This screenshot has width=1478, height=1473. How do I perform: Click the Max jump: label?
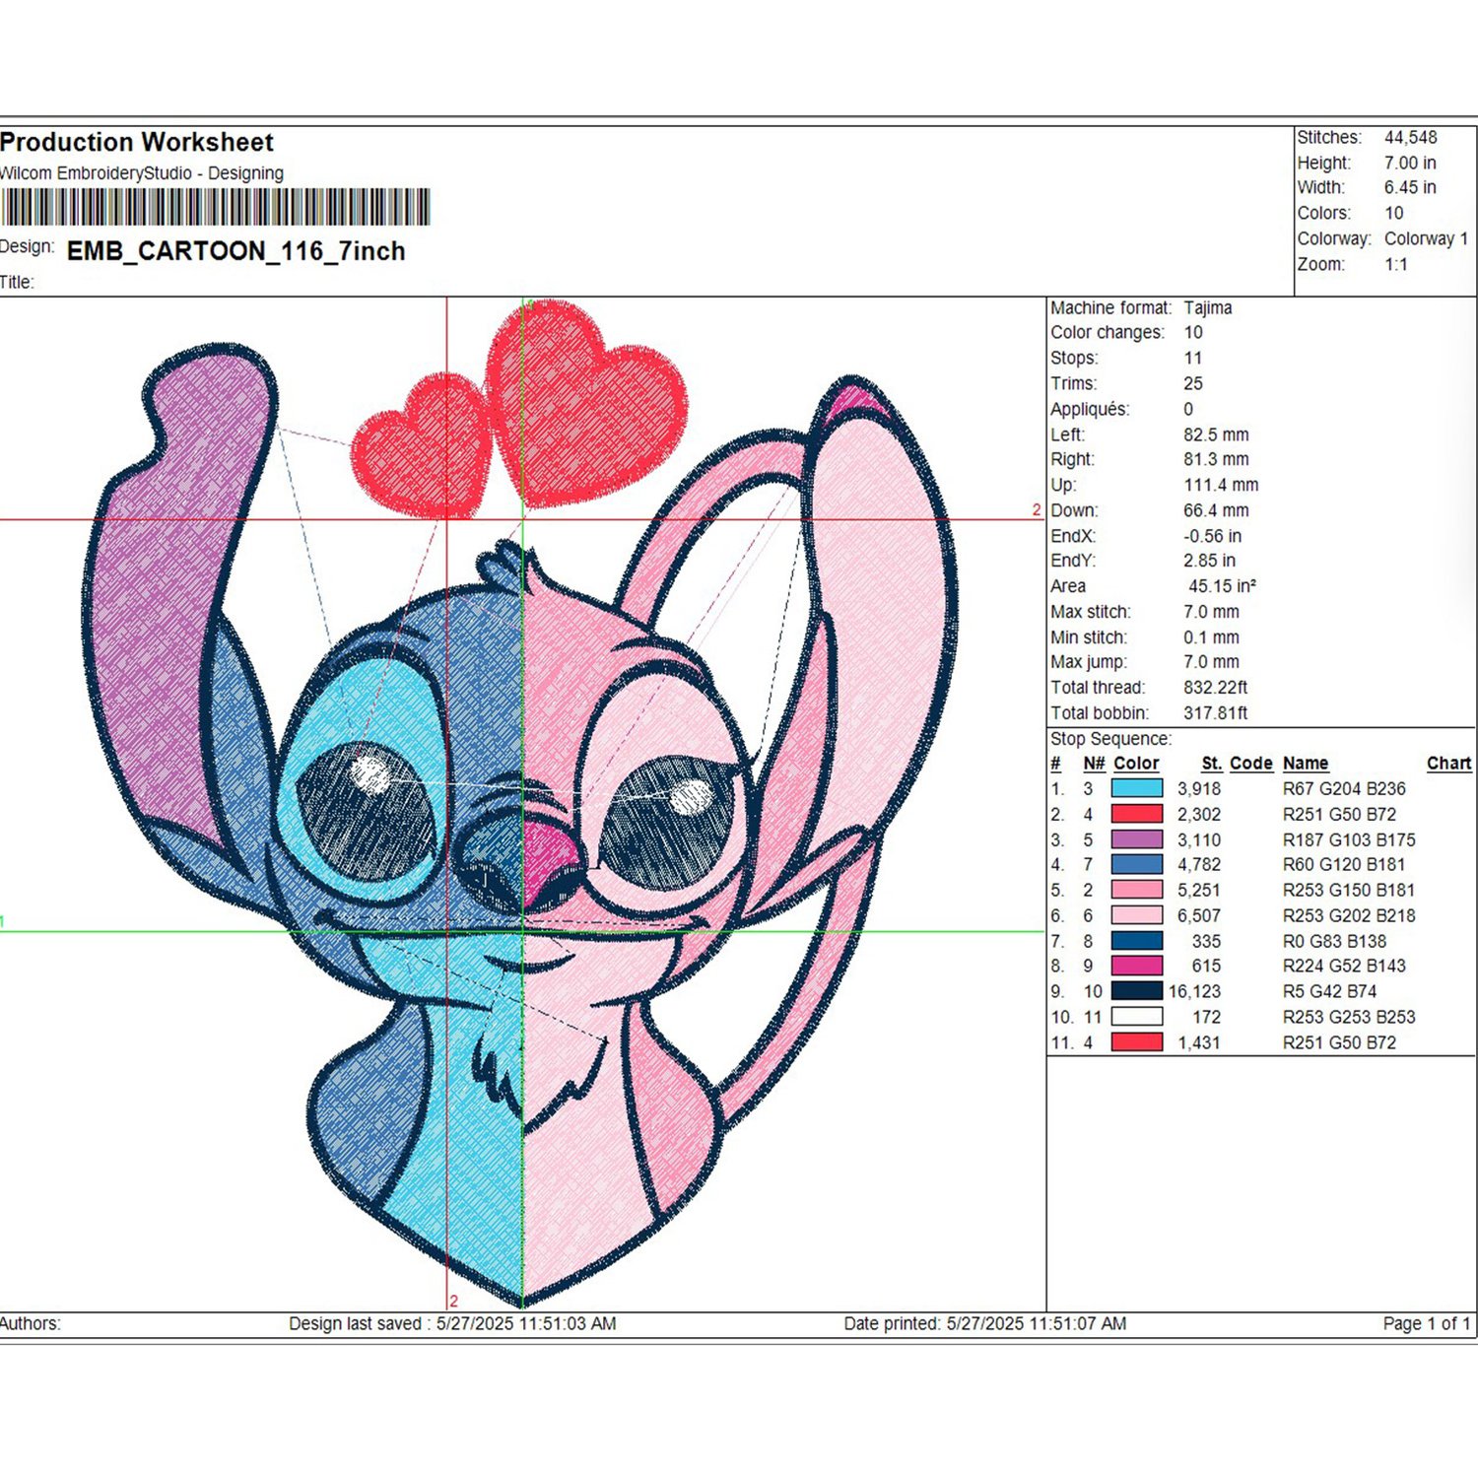pyautogui.click(x=1090, y=662)
